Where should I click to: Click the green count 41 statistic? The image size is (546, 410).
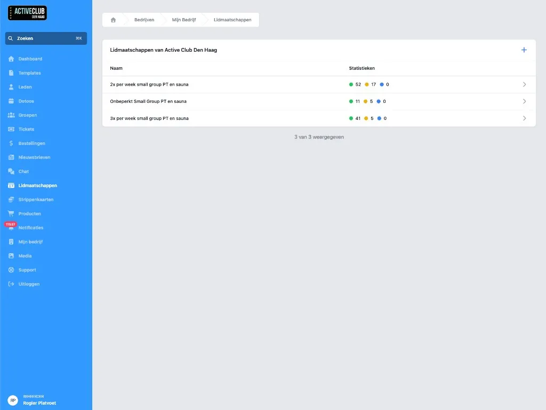355,118
